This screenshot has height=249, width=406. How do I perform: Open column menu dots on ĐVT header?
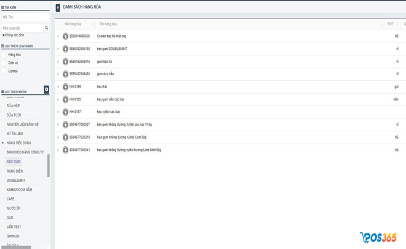pos(397,24)
